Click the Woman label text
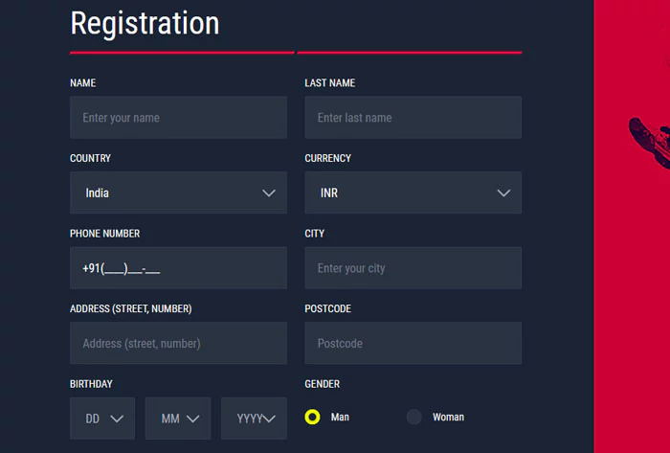670x453 pixels. click(x=448, y=418)
